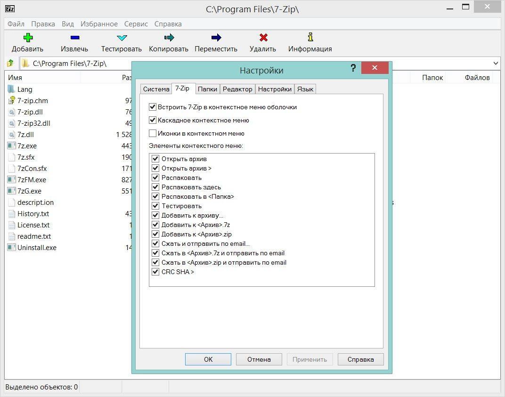Switch to the Система tab
This screenshot has width=505, height=397.
click(156, 89)
